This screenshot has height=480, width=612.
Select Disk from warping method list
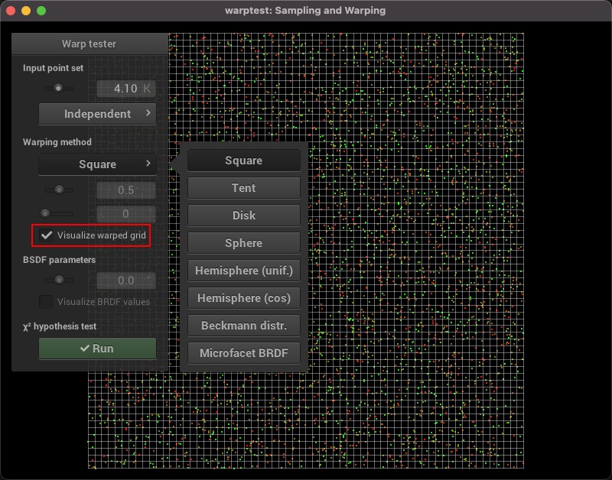tap(243, 216)
